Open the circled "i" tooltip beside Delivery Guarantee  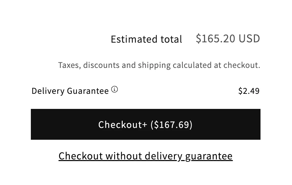point(115,89)
